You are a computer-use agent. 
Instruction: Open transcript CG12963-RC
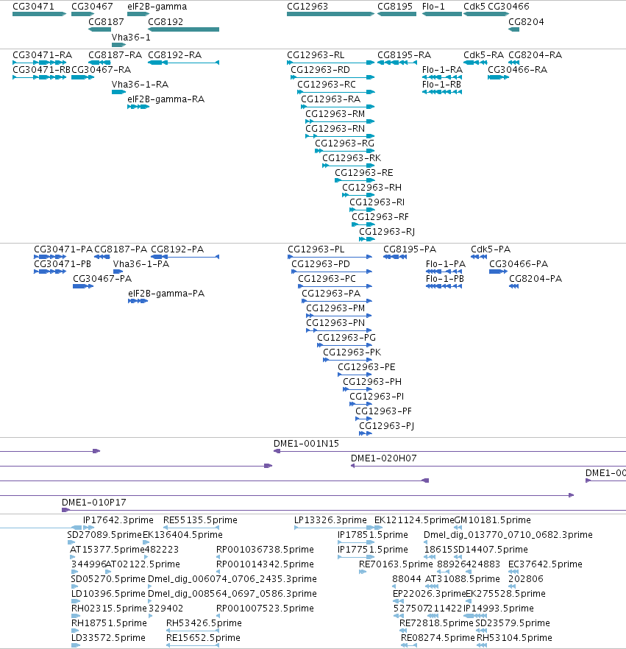pos(336,92)
